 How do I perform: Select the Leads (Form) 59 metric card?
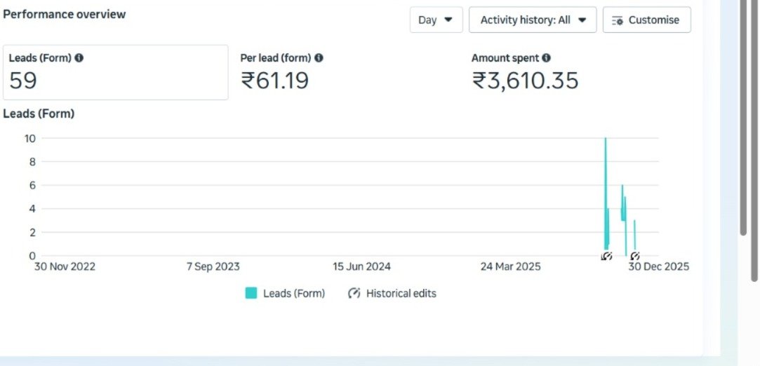click(116, 72)
